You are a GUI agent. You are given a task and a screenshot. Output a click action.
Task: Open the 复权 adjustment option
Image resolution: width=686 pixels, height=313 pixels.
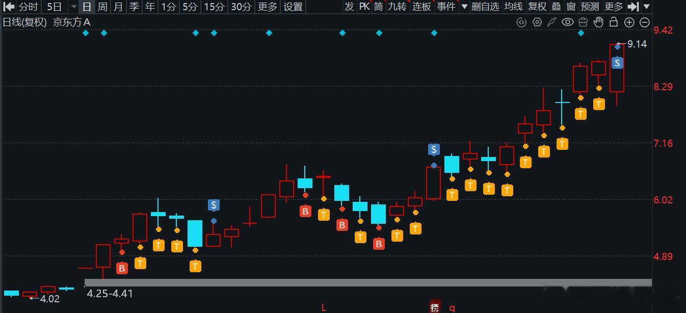tap(537, 7)
